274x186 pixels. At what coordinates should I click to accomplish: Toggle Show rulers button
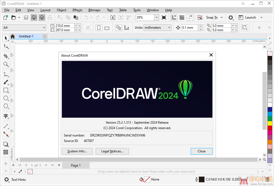(174, 18)
